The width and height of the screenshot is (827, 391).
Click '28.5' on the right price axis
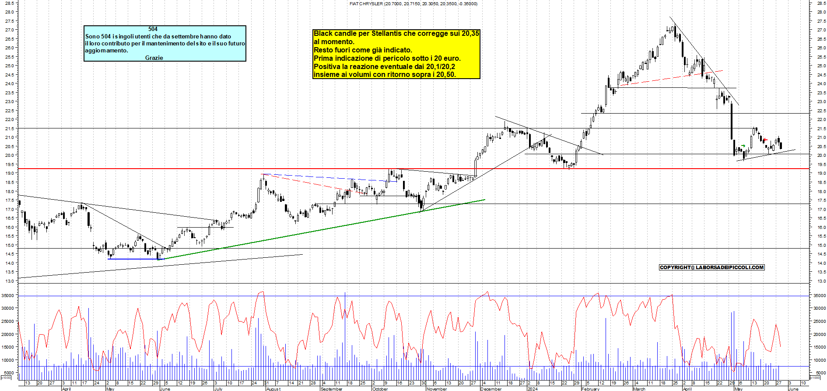[821, 3]
